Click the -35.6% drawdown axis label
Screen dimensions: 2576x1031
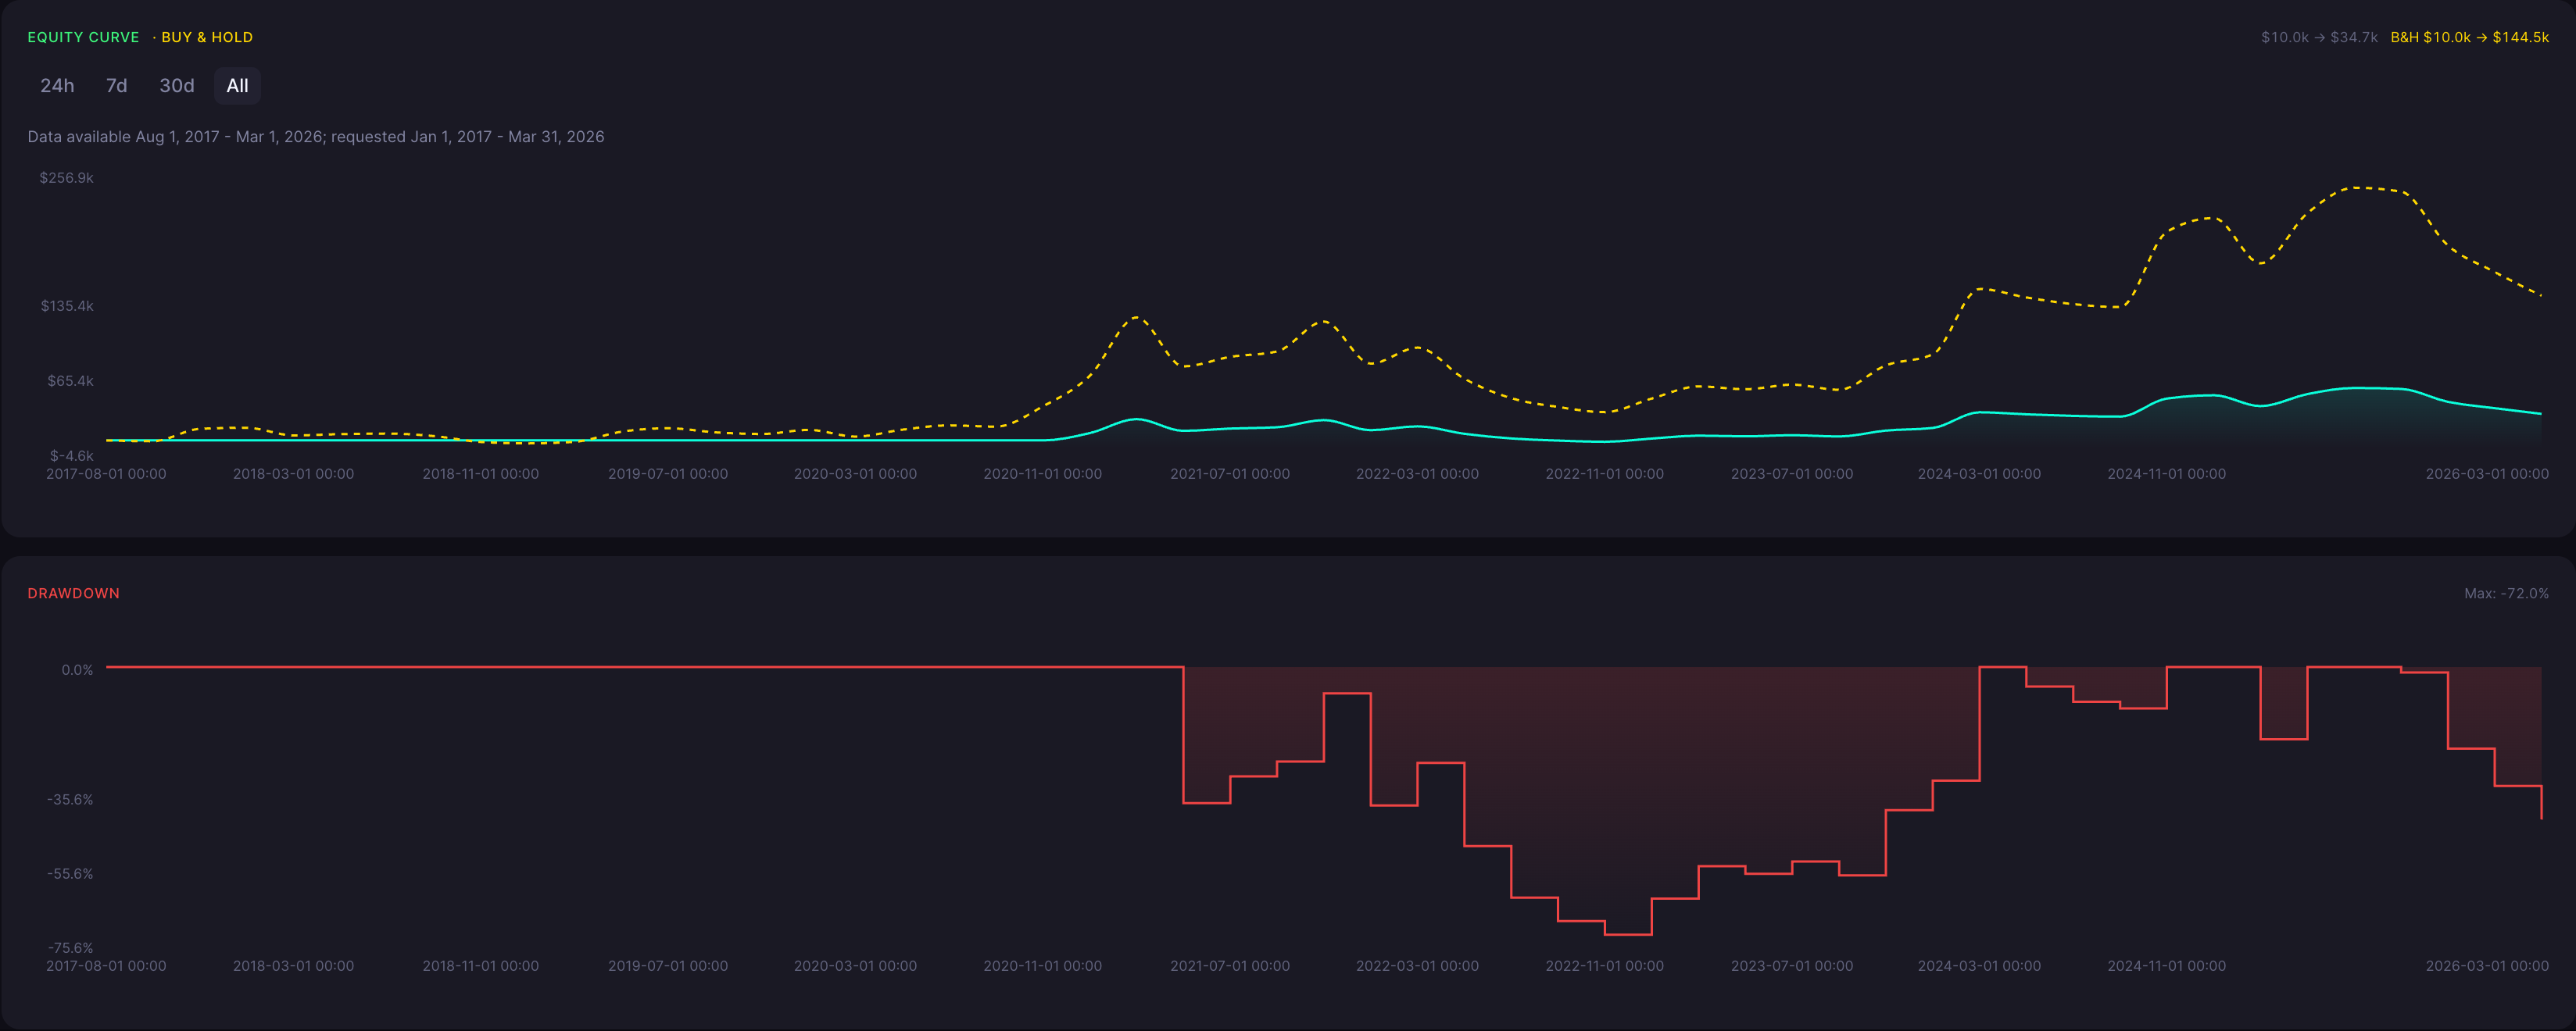(70, 799)
